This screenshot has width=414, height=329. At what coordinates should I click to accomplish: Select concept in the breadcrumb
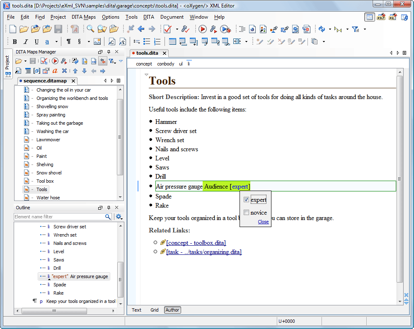click(144, 64)
